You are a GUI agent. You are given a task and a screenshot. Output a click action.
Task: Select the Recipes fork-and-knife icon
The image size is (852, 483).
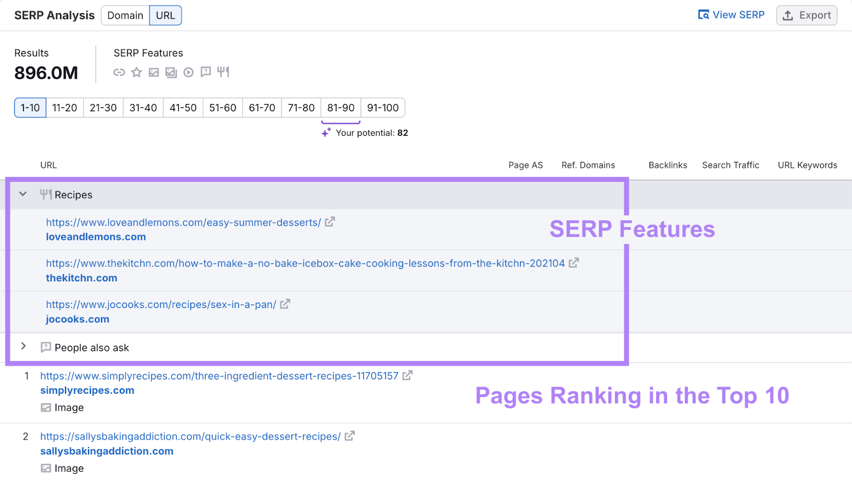coord(223,72)
